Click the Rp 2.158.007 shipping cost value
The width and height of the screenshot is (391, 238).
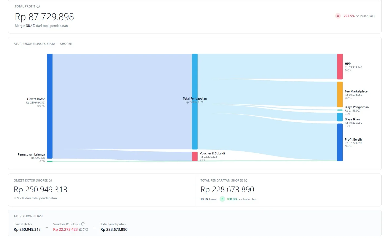tap(353, 111)
